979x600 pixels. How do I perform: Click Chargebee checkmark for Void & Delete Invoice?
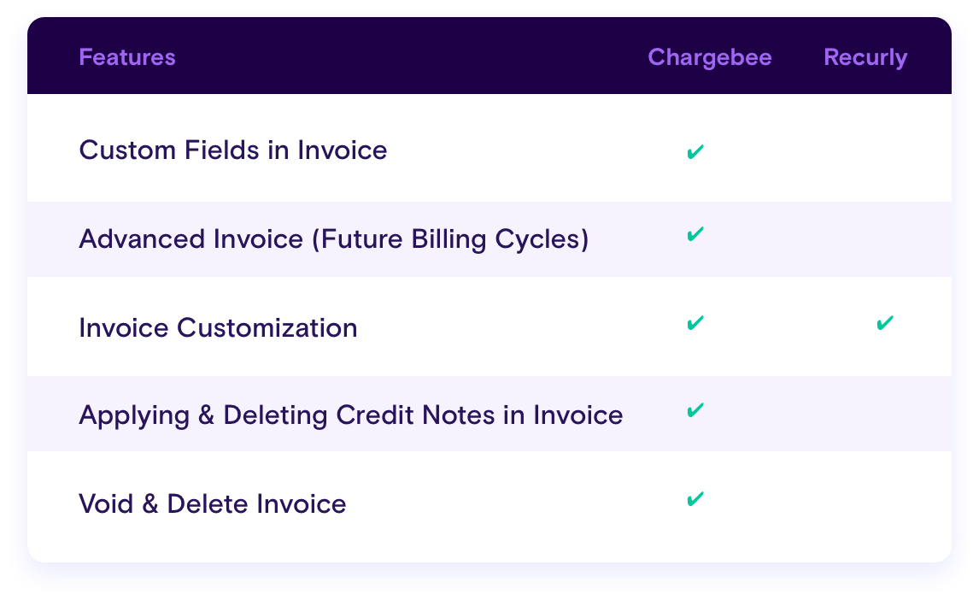tap(695, 499)
